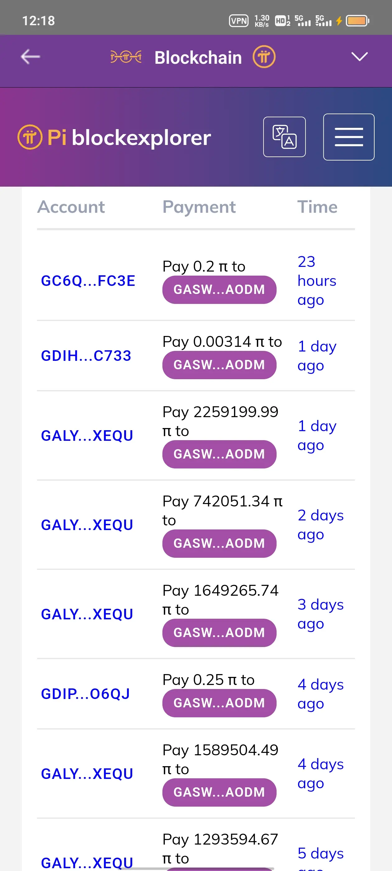This screenshot has height=871, width=392.
Task: Click GASW...AODM badge under Pay 2259199.99 π
Action: tap(219, 454)
